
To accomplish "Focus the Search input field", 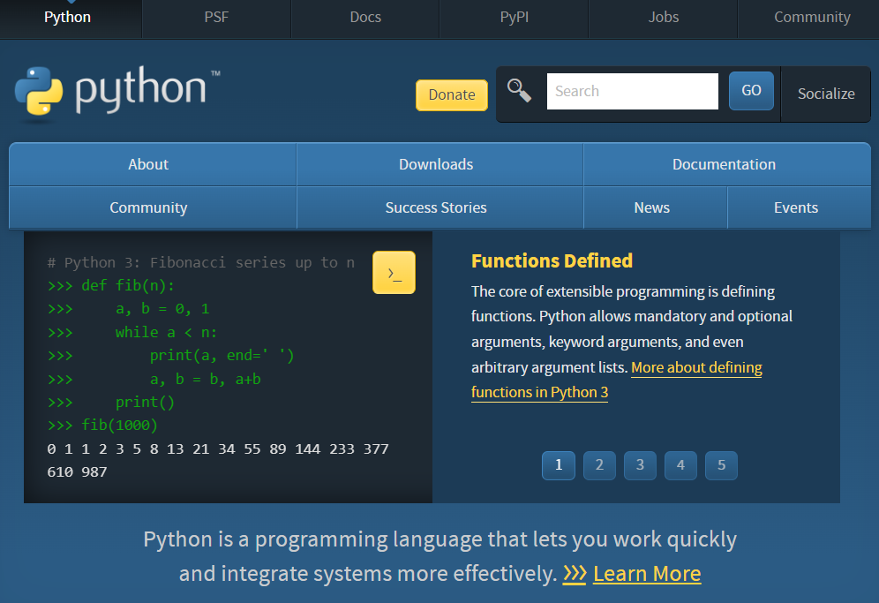I will tap(633, 92).
